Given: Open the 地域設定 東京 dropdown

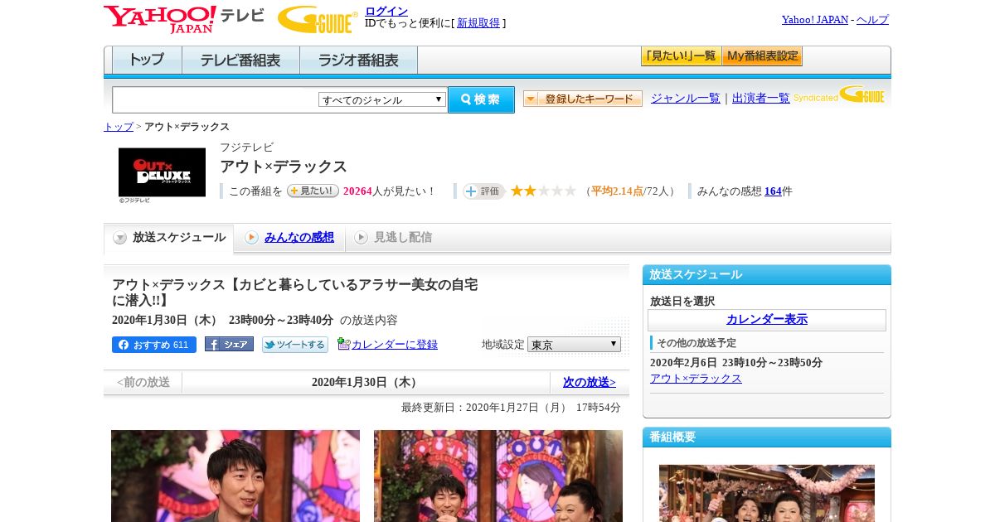Looking at the screenshot, I should click(574, 344).
